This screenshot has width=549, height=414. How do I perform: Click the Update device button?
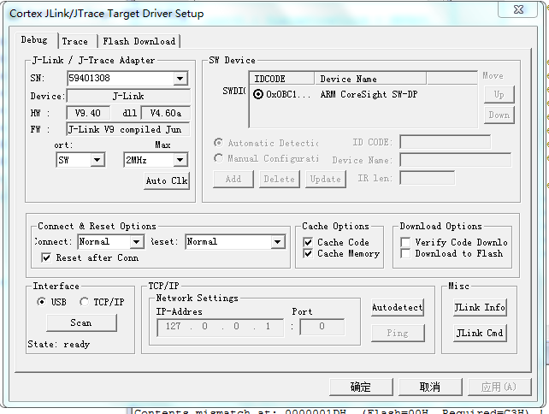(326, 179)
